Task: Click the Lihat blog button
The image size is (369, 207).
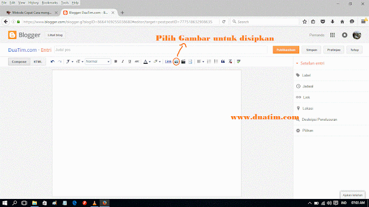Action: (x=55, y=35)
